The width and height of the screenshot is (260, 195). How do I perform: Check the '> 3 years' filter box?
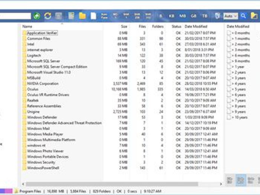229,78
